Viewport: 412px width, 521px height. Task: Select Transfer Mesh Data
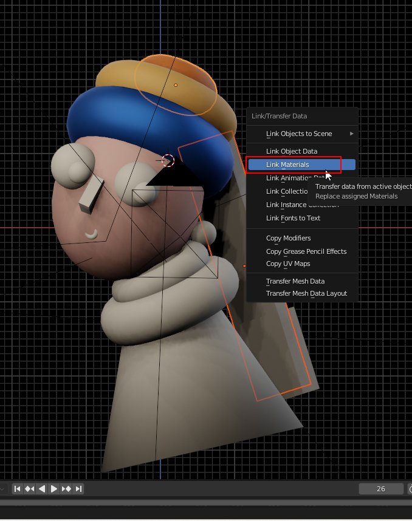pyautogui.click(x=302, y=281)
